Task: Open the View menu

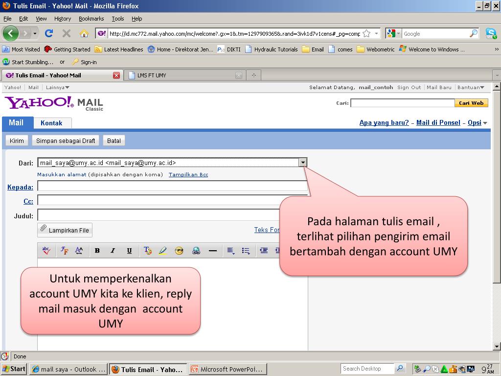Action: [x=41, y=19]
